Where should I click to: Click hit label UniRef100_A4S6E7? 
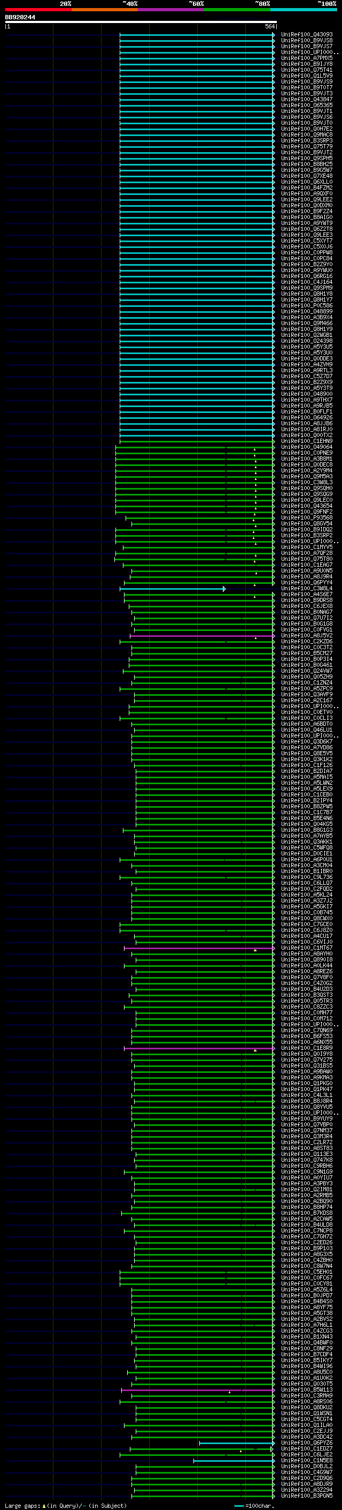tap(307, 595)
